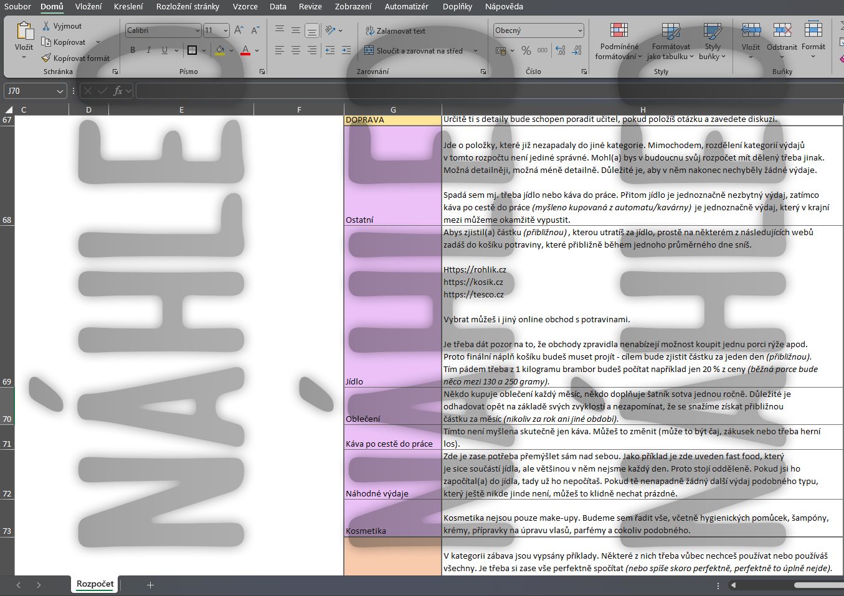Increase font size with larger A icon
This screenshot has width=844, height=596.
239,30
